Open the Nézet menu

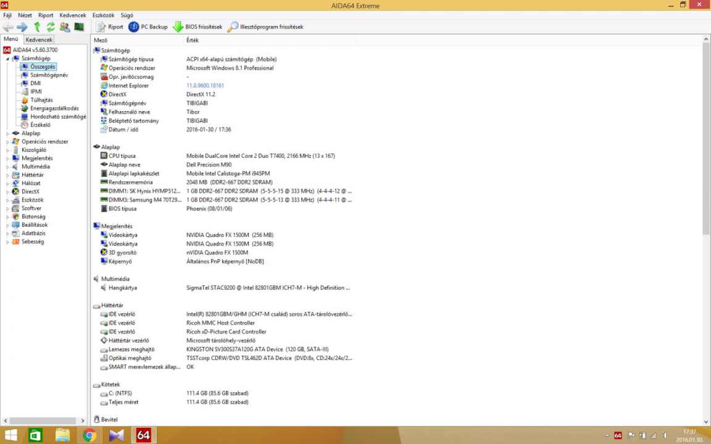click(x=25, y=15)
